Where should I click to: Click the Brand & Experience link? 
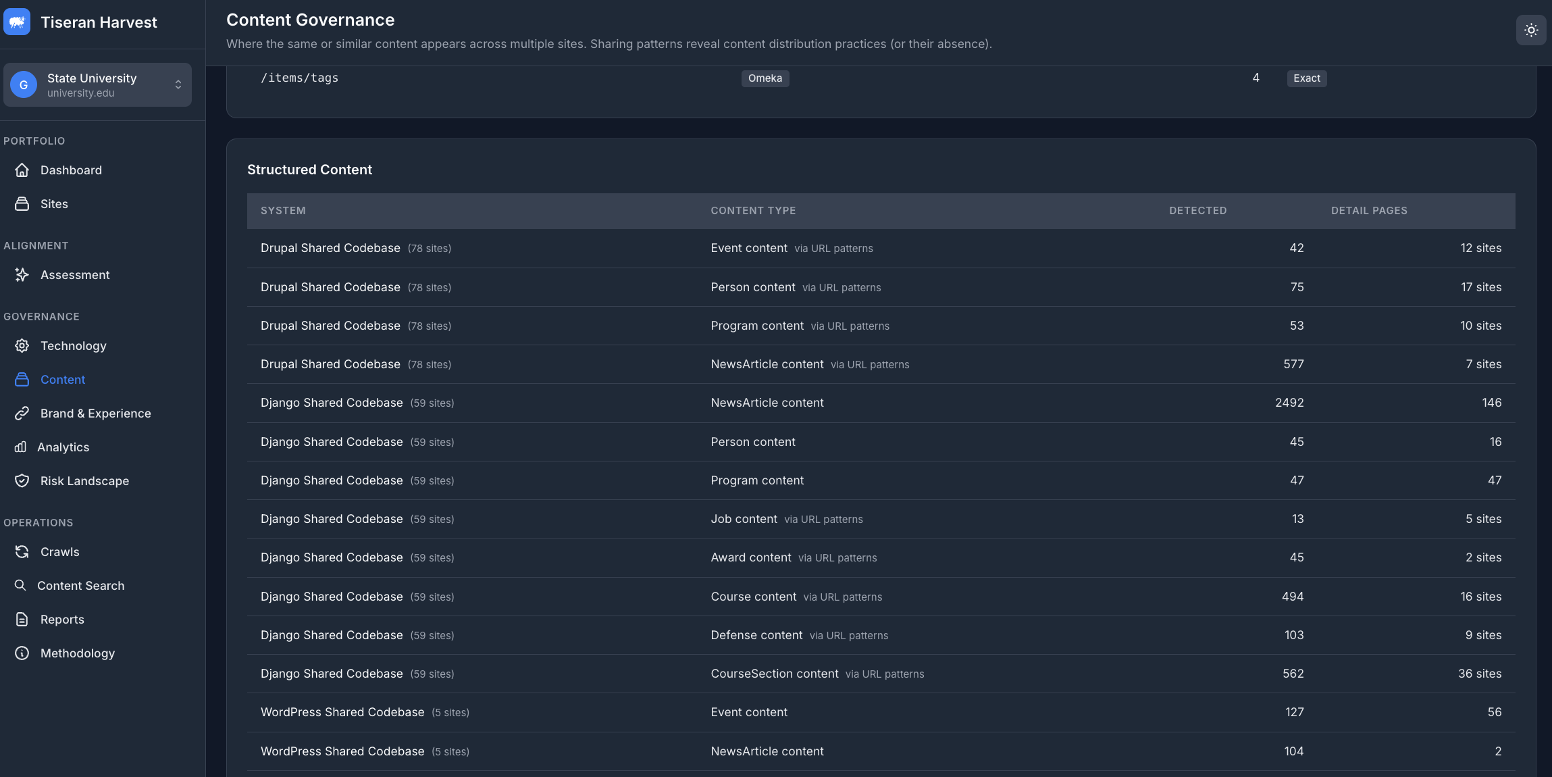(x=95, y=413)
